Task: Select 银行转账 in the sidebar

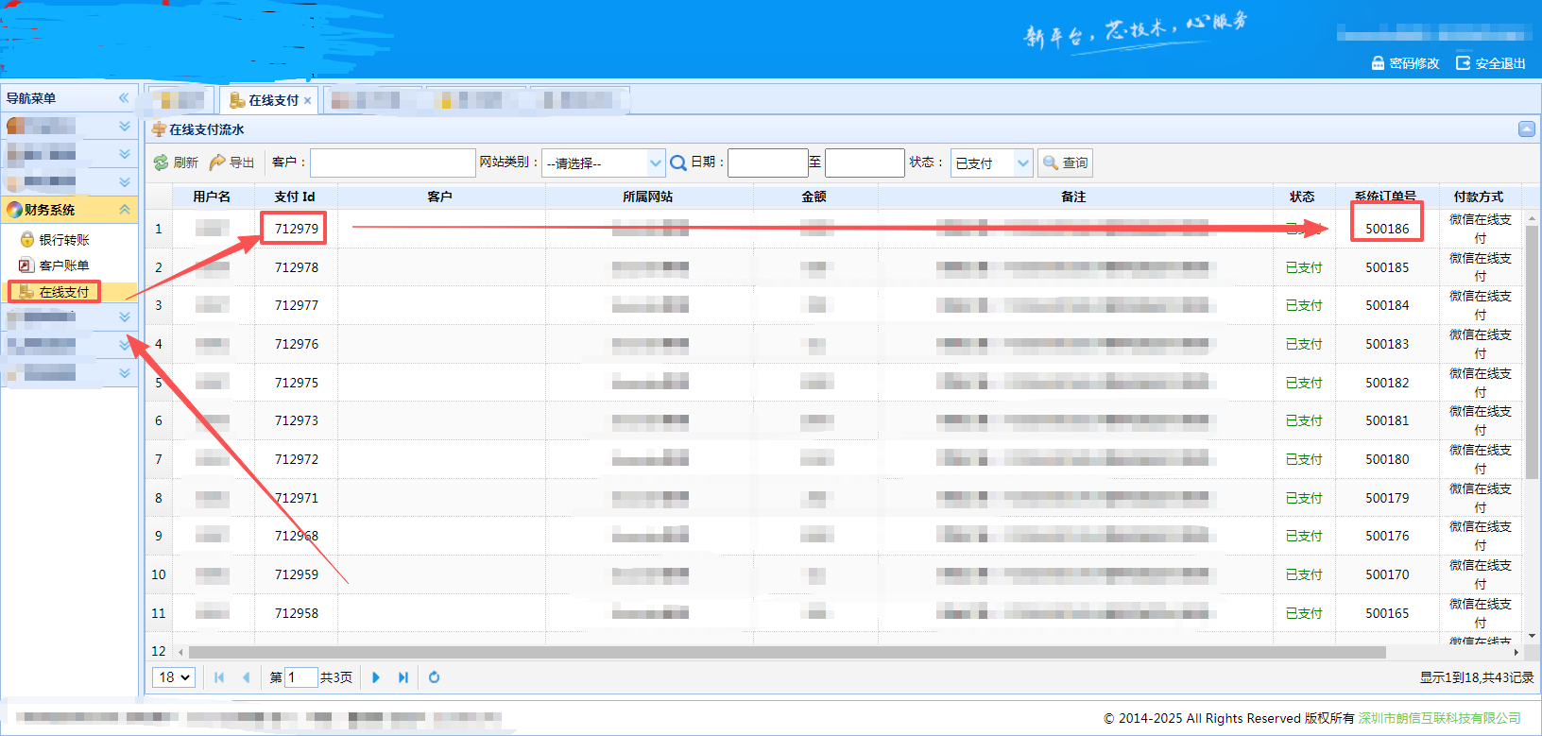Action: click(63, 240)
